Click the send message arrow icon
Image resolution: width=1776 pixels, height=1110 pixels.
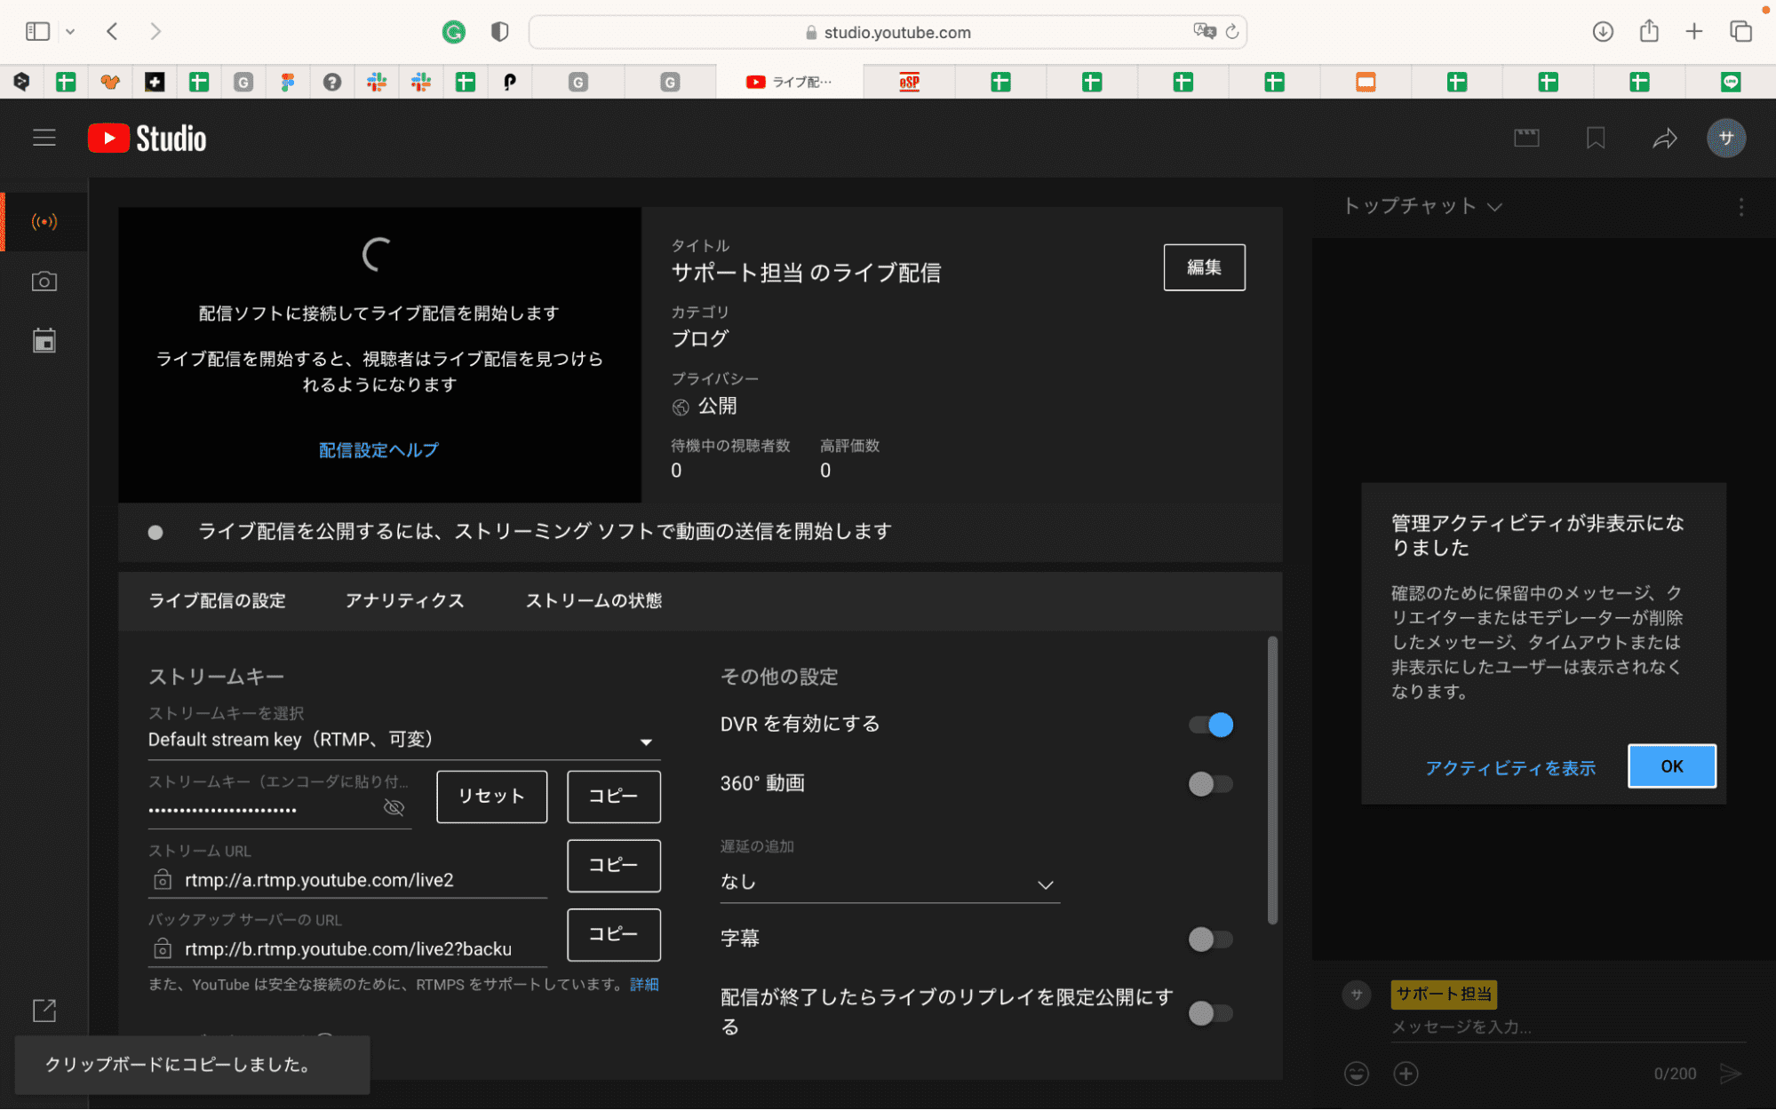(1730, 1074)
